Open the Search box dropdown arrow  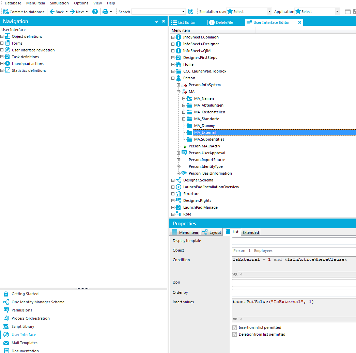183,12
